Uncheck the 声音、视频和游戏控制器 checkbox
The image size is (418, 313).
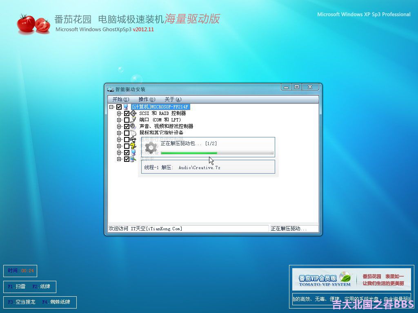coord(127,126)
